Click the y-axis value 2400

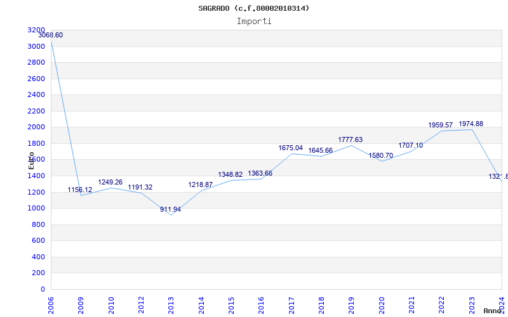coord(36,94)
